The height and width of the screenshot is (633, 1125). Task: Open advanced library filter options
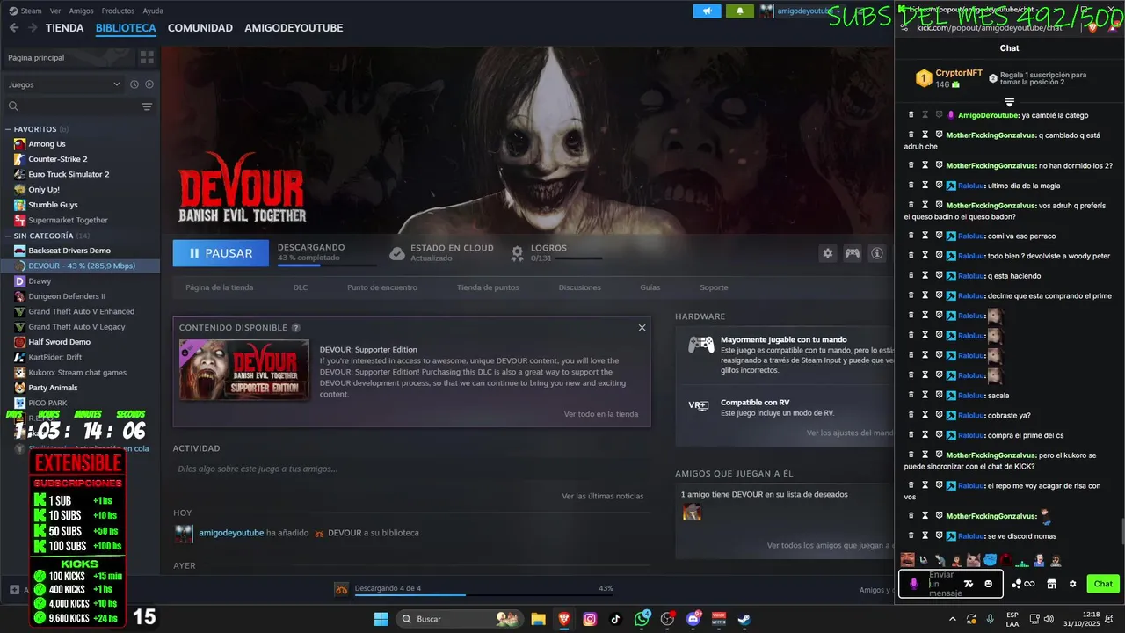pos(147,106)
